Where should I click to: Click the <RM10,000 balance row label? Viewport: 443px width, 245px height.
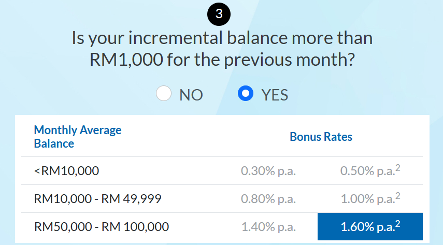pos(66,171)
